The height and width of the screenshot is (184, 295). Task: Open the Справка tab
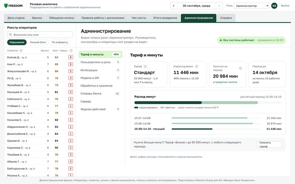click(x=226, y=18)
